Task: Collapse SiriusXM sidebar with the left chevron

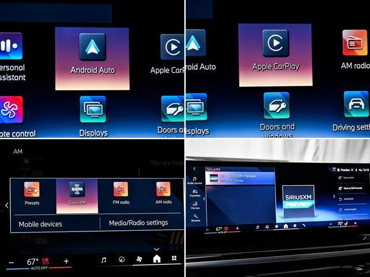Action: pyautogui.click(x=204, y=199)
